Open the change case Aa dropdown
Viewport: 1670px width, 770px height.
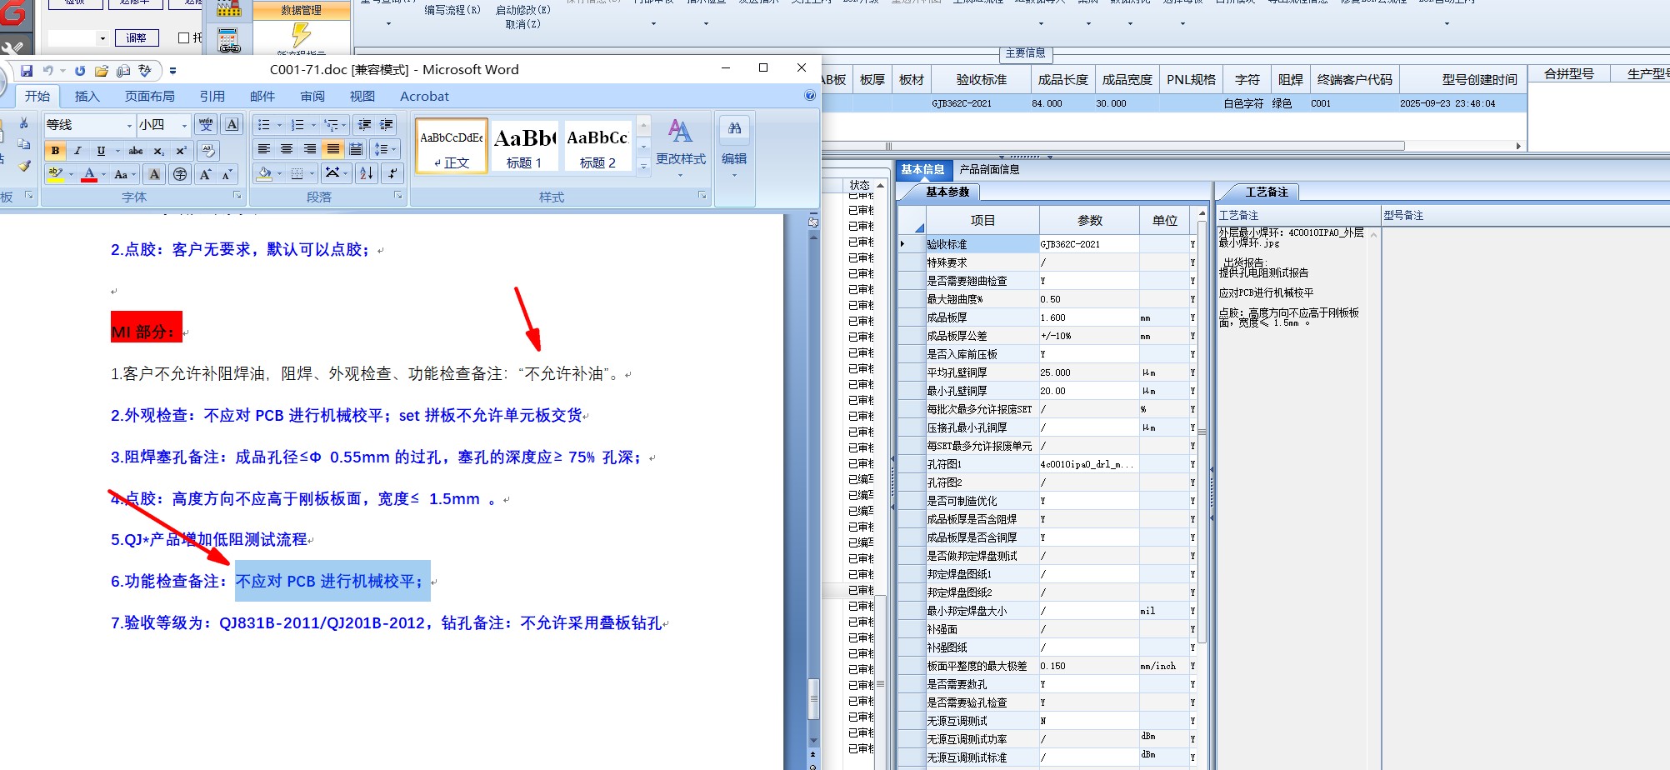pos(125,174)
